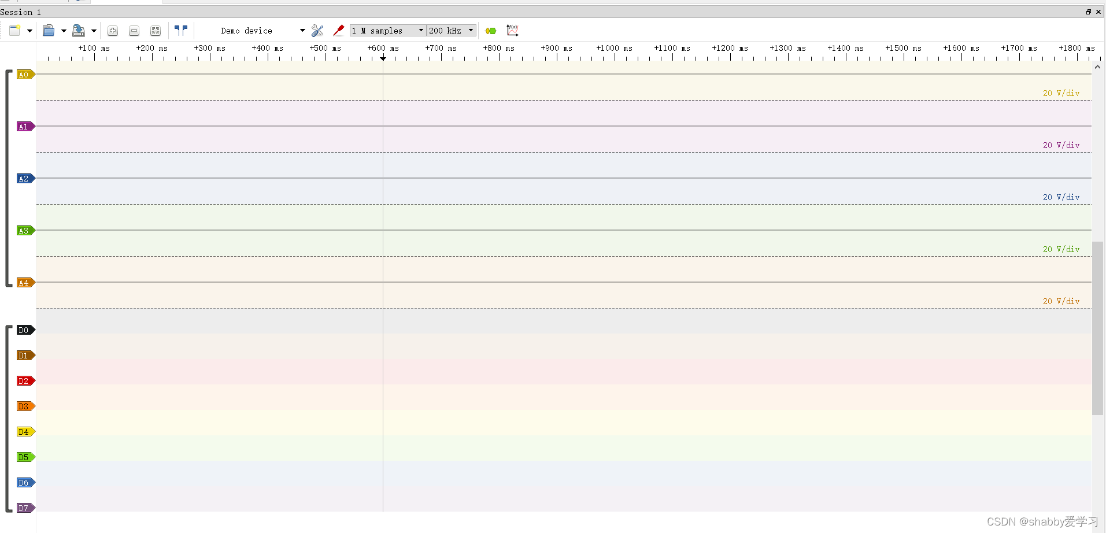
Task: Select the A2 analog channel label
Action: point(26,179)
